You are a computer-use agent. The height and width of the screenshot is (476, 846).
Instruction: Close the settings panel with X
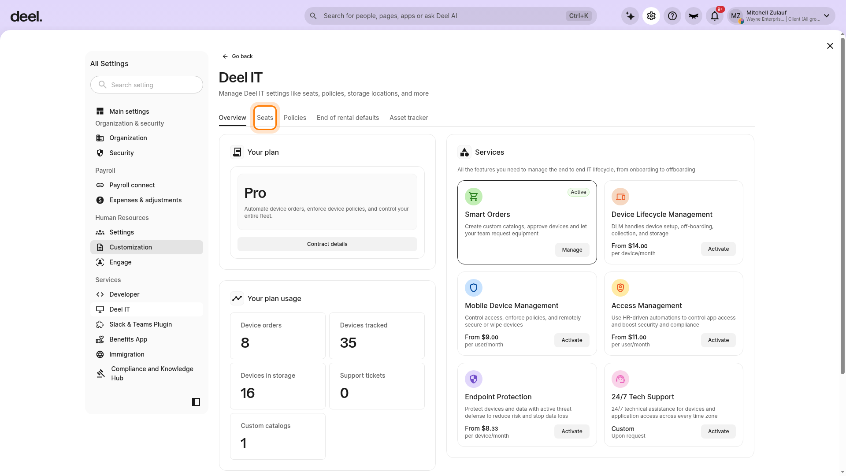[x=830, y=46]
